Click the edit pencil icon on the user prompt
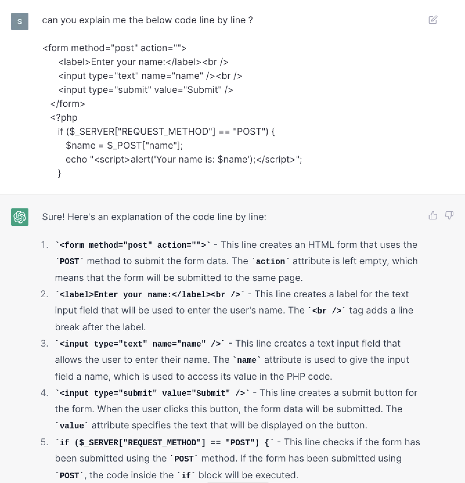This screenshot has width=465, height=483. pos(433,20)
